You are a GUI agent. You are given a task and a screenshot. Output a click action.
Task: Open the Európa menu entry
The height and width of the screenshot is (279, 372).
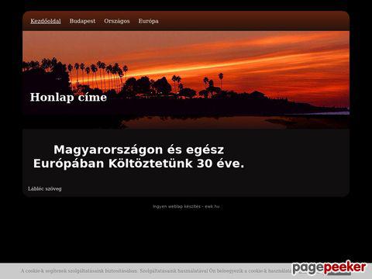(x=148, y=21)
